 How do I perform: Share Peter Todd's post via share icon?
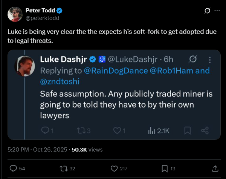215,168
